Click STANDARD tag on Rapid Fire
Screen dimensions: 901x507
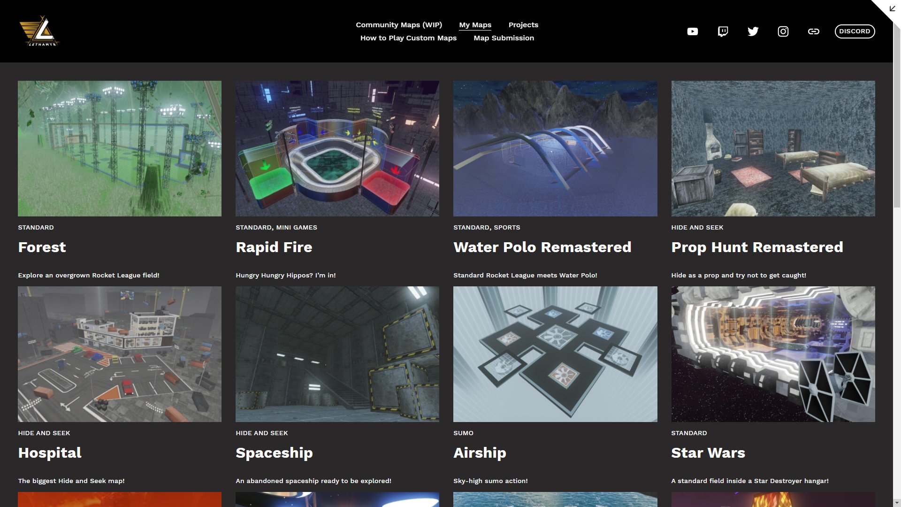[x=253, y=227]
